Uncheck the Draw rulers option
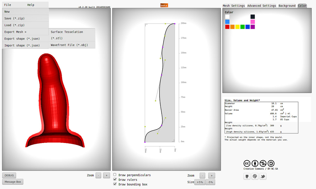This screenshot has height=189, width=316. coord(115,179)
